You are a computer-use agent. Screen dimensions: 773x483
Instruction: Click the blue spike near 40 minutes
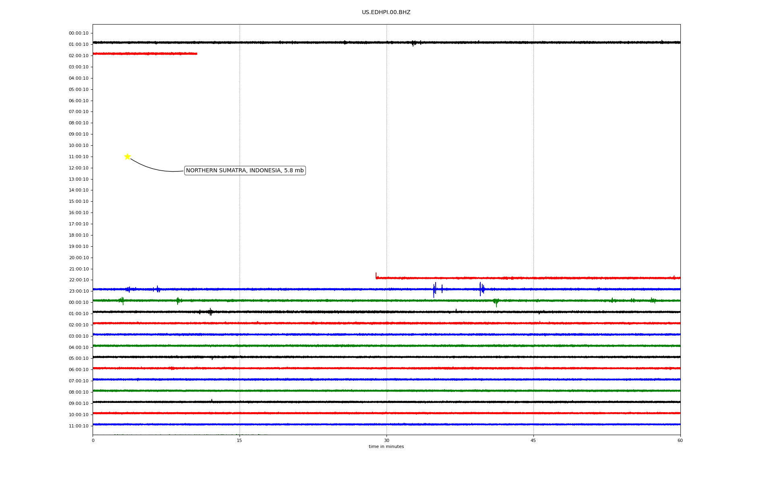tap(480, 289)
